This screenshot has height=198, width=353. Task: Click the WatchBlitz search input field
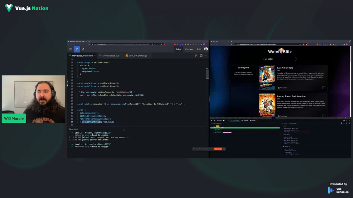click(x=281, y=59)
